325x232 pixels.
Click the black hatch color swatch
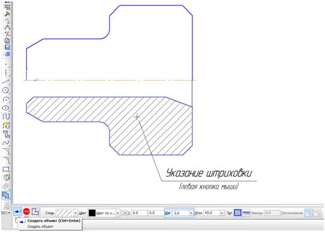[x=92, y=213]
